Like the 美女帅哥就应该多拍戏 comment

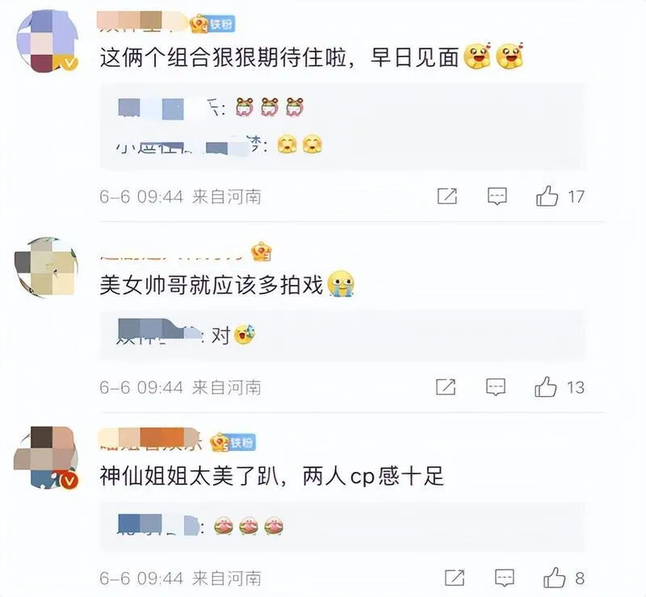tap(546, 387)
